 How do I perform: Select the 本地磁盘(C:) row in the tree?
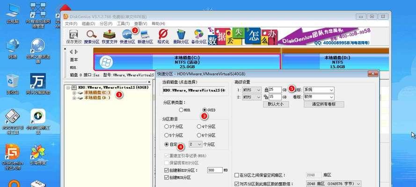pyautogui.click(x=97, y=93)
